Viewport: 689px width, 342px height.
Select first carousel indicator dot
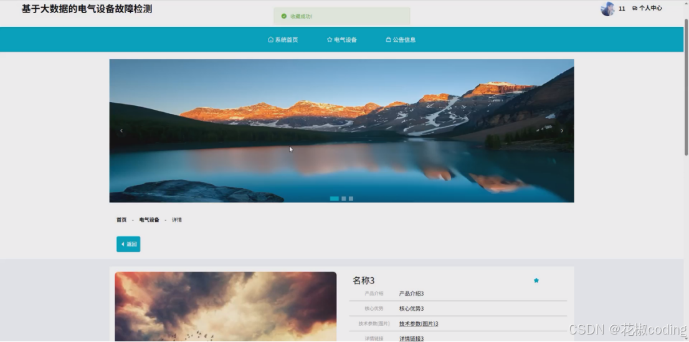click(335, 199)
